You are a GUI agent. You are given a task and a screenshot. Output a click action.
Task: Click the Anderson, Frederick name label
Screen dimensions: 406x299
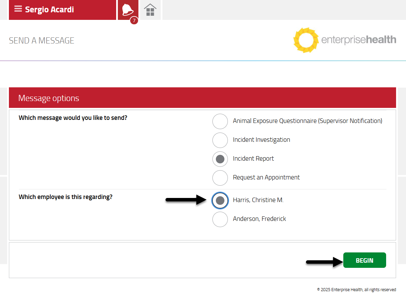point(259,219)
